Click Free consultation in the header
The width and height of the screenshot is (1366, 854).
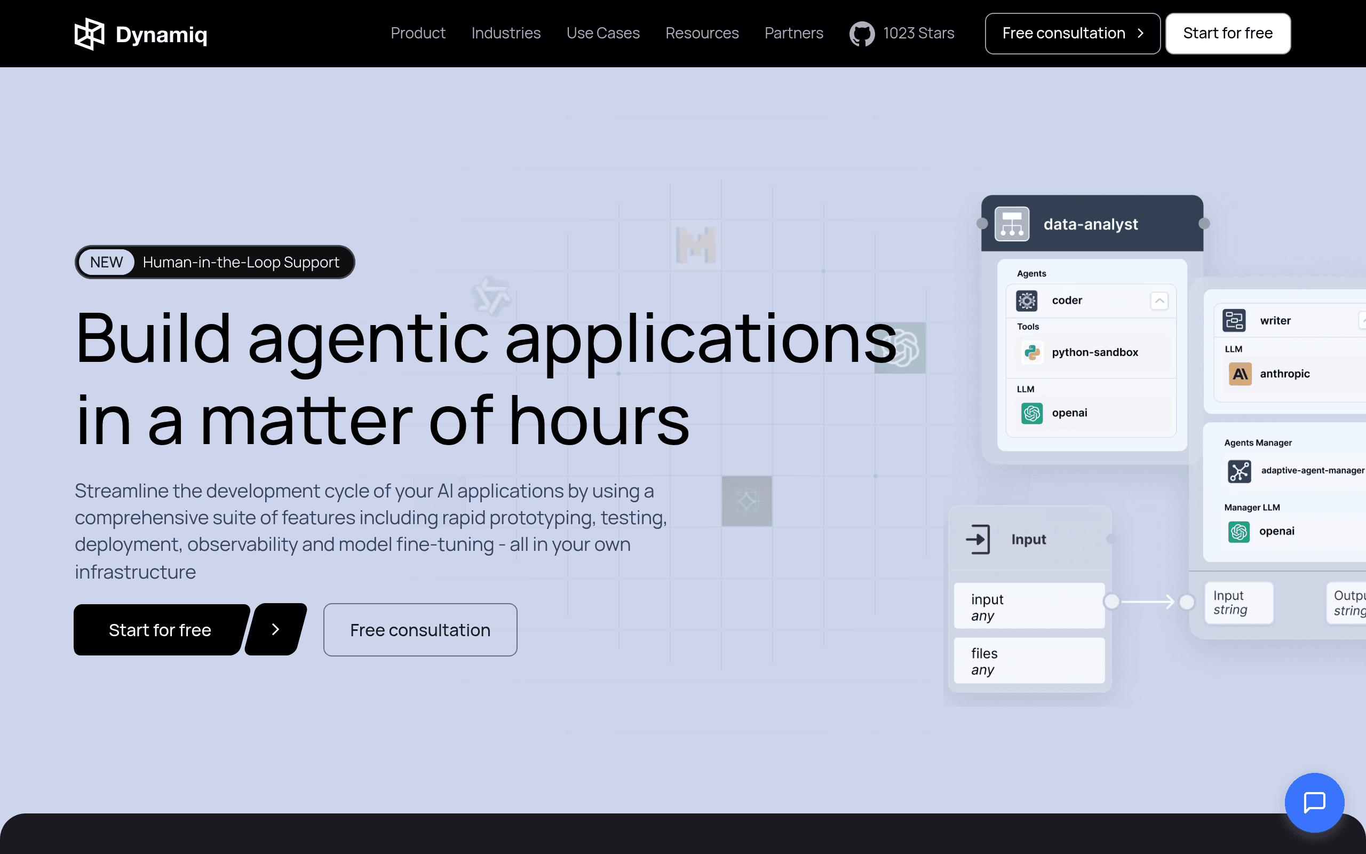click(x=1073, y=33)
